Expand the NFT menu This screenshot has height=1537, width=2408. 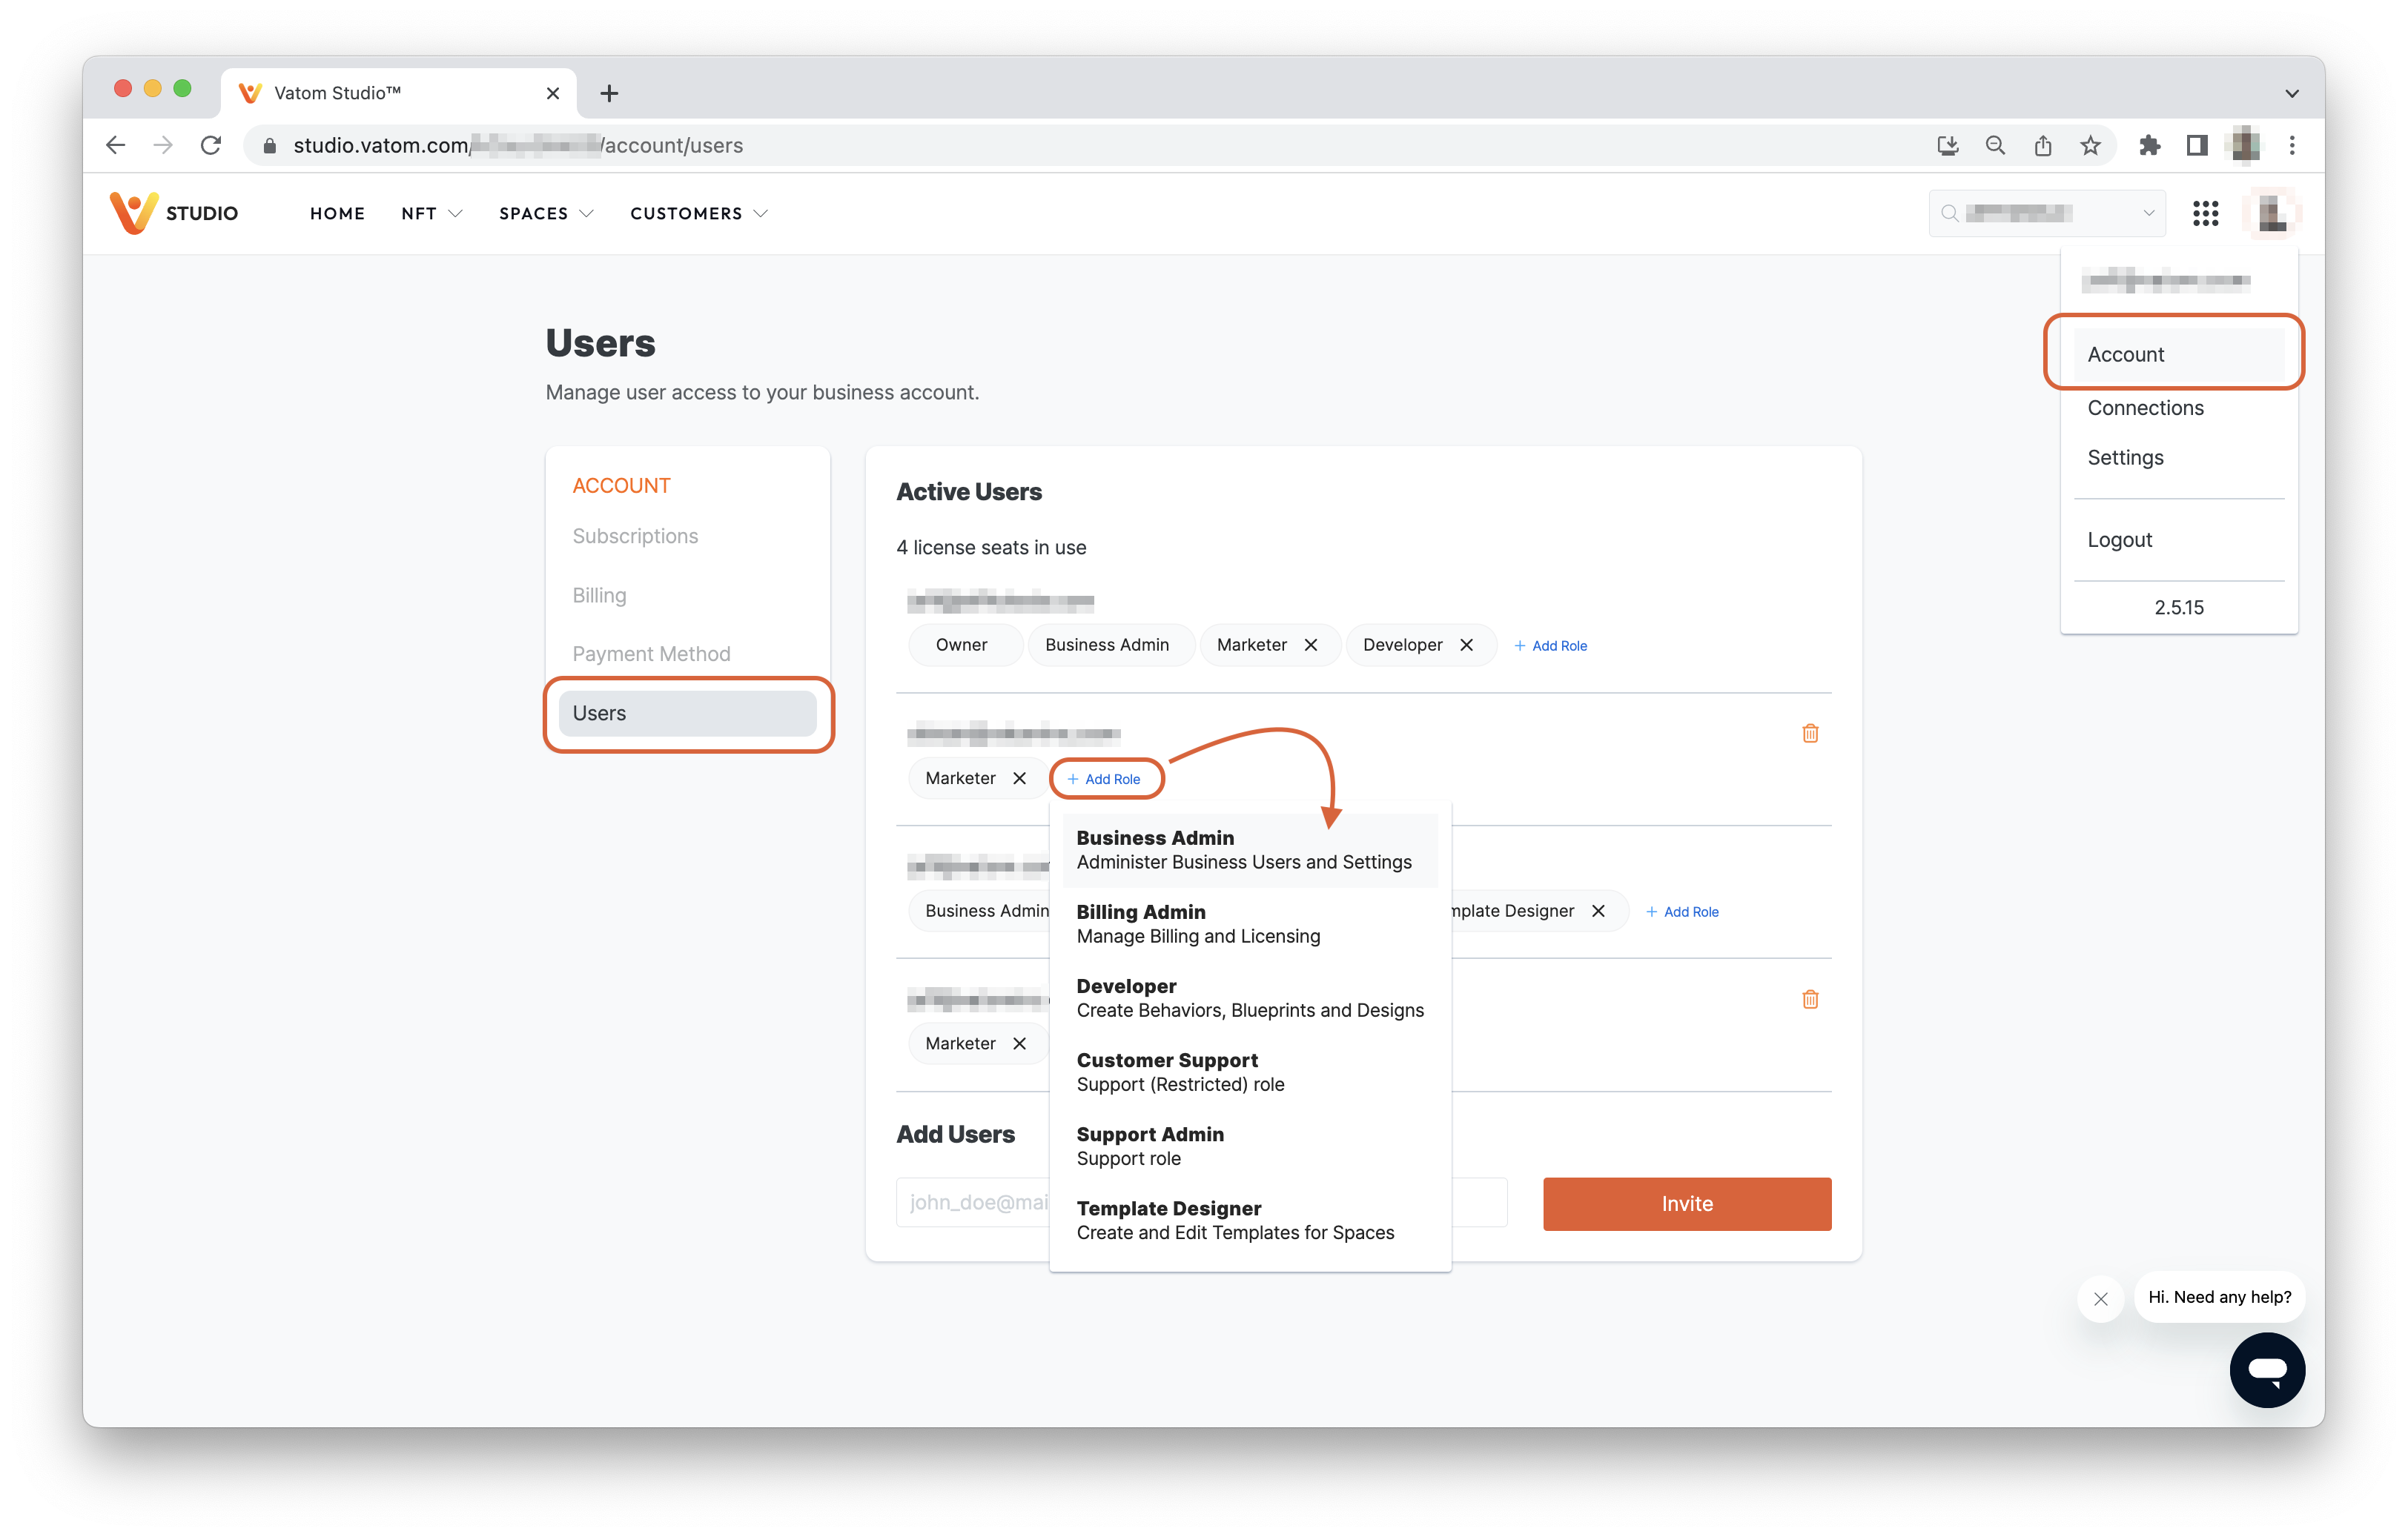(431, 214)
